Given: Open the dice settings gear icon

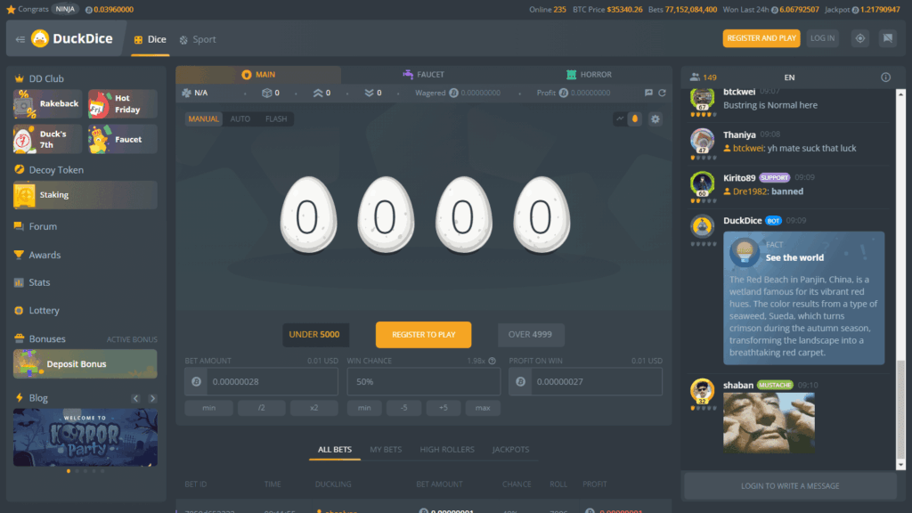Looking at the screenshot, I should (655, 118).
